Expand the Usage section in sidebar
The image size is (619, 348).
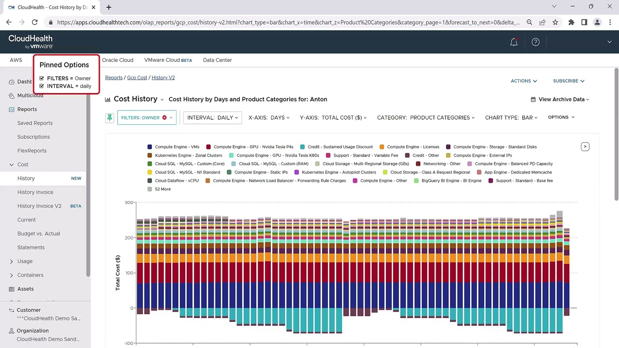[12, 261]
